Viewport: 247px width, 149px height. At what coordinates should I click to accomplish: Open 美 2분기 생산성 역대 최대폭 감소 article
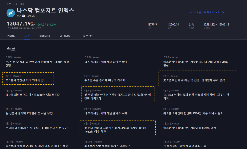[26, 80]
